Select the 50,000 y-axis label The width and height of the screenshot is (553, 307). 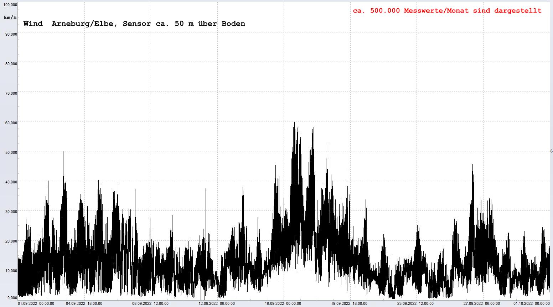click(x=11, y=152)
